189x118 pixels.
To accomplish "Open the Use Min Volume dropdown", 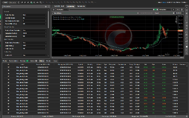I will coord(34,18).
